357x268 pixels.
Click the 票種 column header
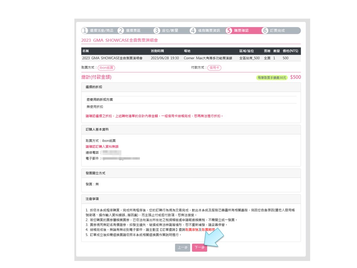[267, 51]
